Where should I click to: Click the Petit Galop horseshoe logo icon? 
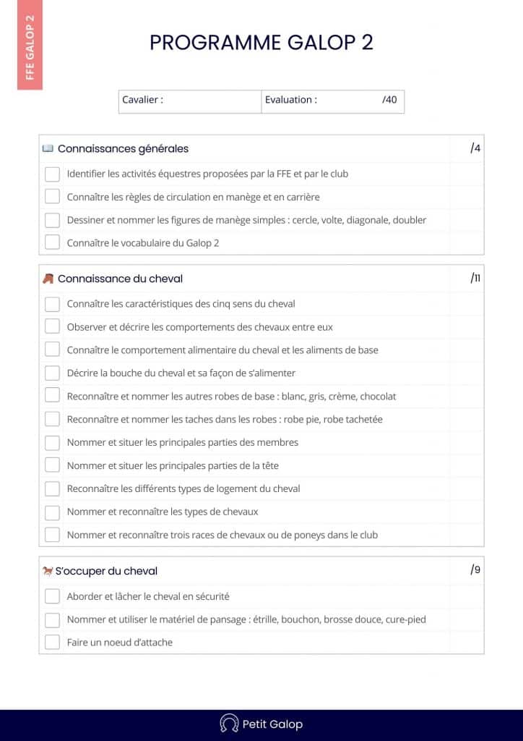[229, 724]
